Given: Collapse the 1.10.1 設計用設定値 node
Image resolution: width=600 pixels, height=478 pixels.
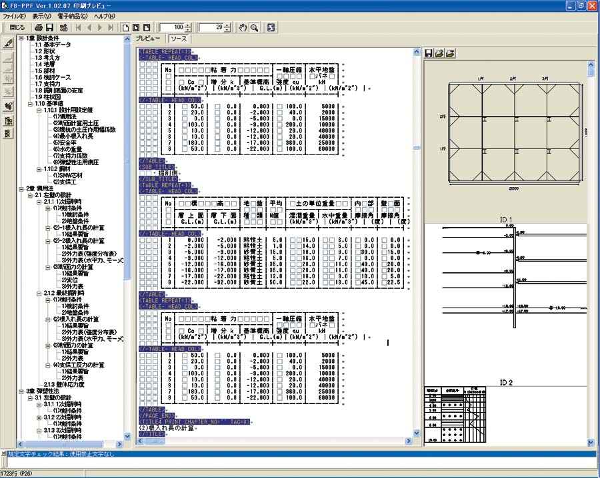Looking at the screenshot, I should point(39,110).
